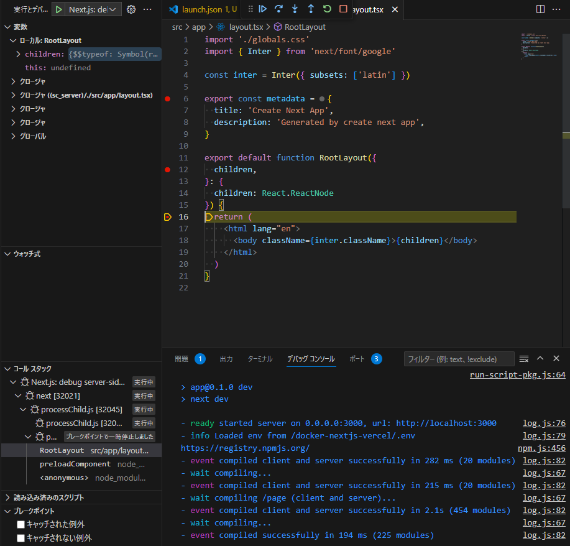Expand the children variable in locals
The width and height of the screenshot is (570, 546).
(x=19, y=54)
